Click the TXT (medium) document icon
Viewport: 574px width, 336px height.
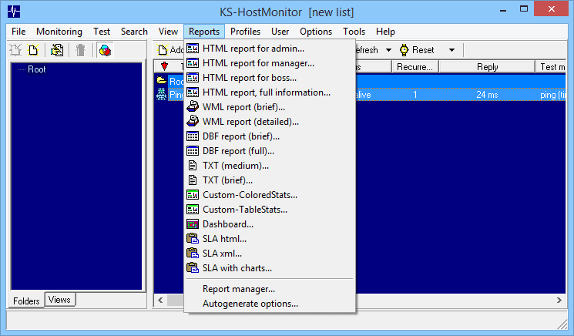coord(193,166)
